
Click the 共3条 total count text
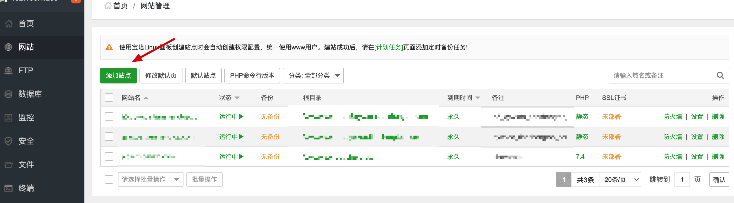(585, 180)
